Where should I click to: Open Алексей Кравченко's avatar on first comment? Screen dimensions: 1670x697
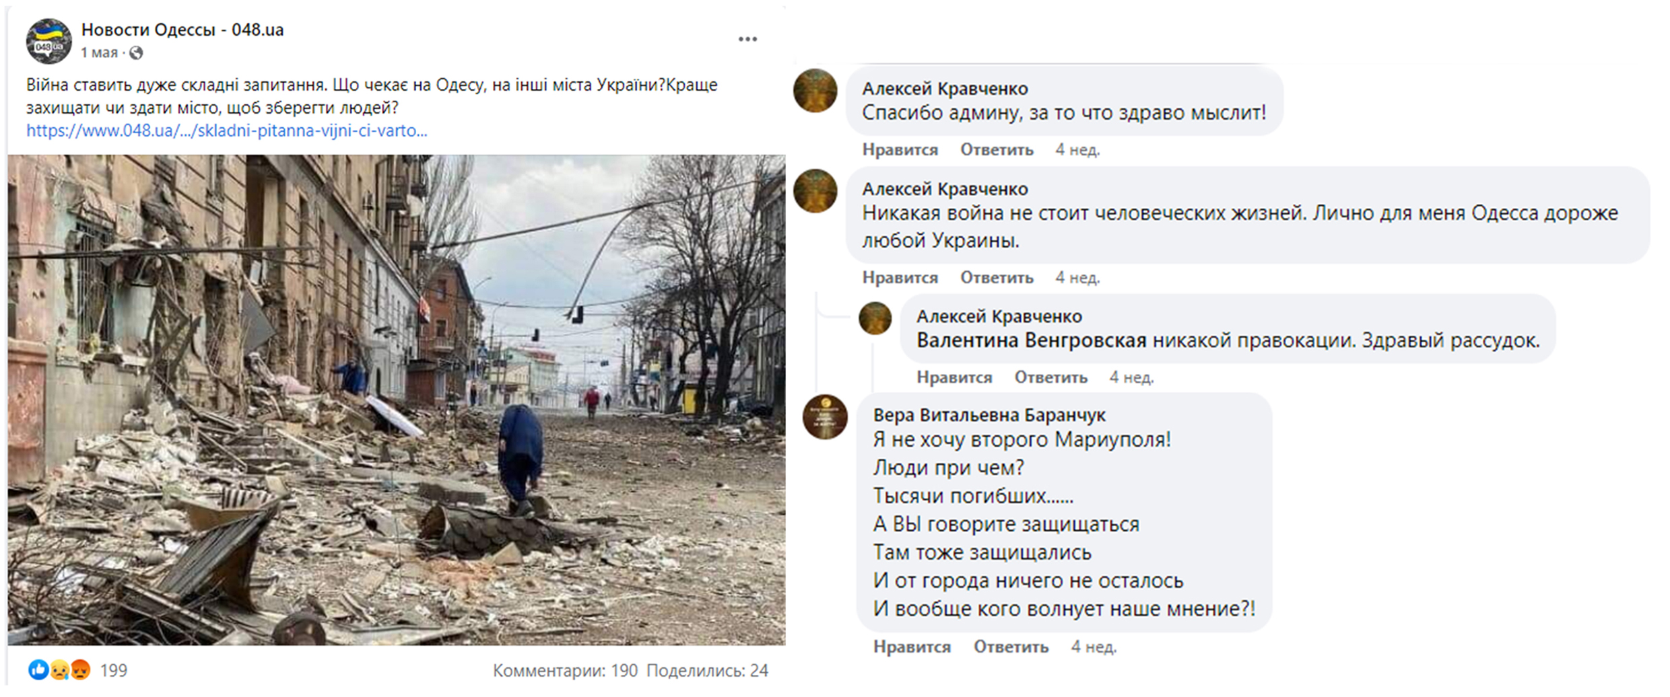815,90
